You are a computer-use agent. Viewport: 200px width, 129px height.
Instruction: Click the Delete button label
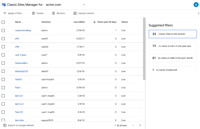pos(40,13)
